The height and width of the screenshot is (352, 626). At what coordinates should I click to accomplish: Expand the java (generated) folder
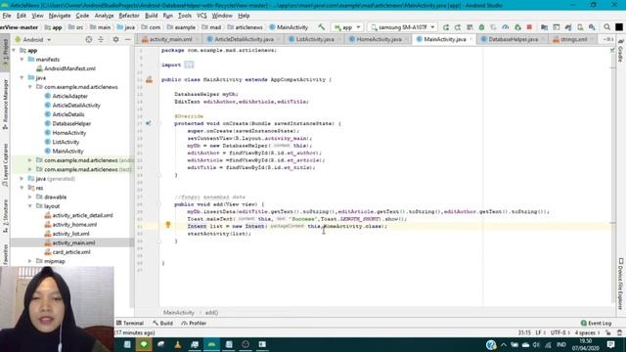(22, 178)
